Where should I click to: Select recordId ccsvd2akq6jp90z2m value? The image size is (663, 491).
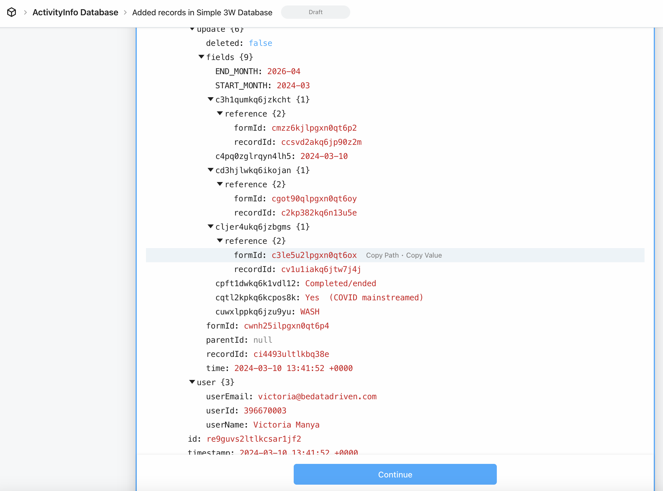(321, 142)
